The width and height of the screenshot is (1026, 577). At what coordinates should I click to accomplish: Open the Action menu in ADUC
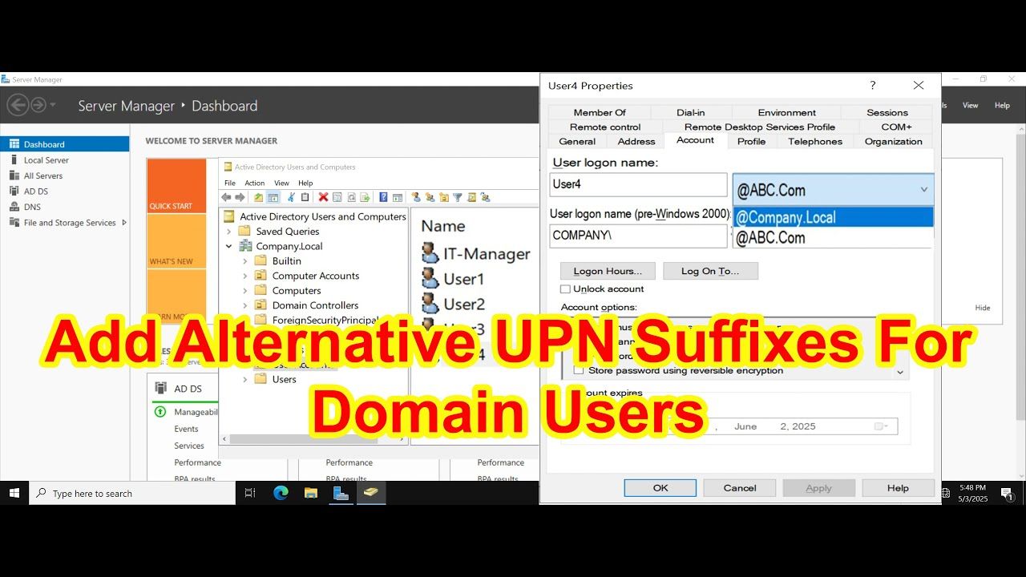[x=255, y=184]
